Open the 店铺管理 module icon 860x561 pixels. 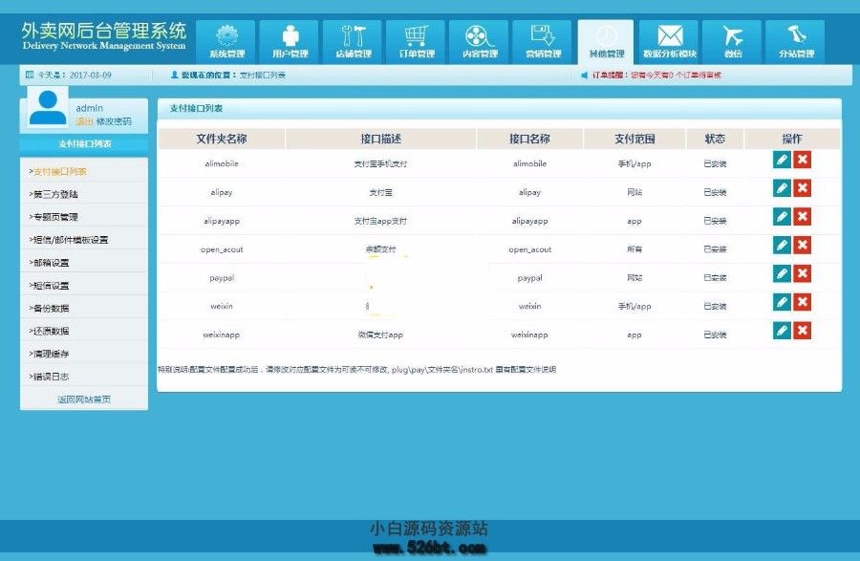tap(353, 40)
